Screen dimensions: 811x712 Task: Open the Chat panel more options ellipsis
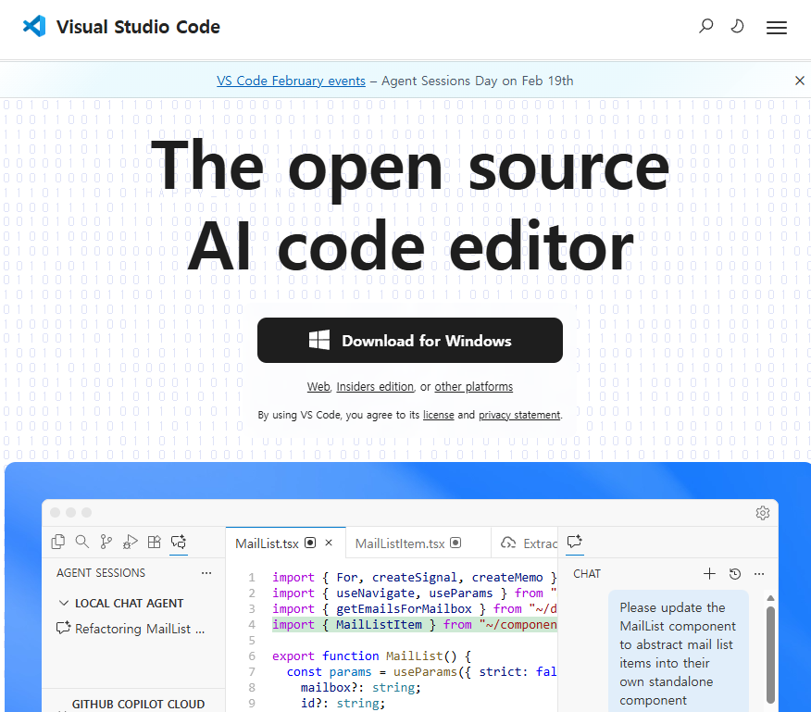click(759, 574)
